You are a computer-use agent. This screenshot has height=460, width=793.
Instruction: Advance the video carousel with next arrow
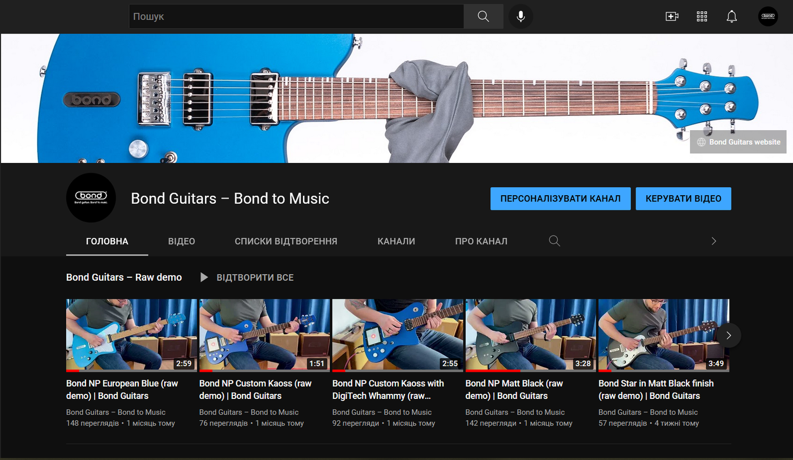(x=728, y=336)
